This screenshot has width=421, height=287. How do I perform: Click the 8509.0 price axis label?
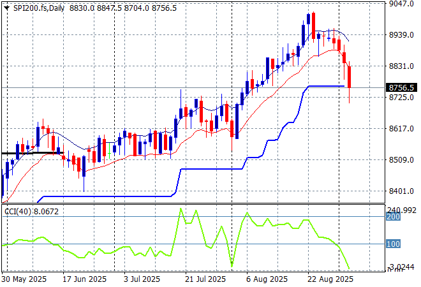point(401,159)
